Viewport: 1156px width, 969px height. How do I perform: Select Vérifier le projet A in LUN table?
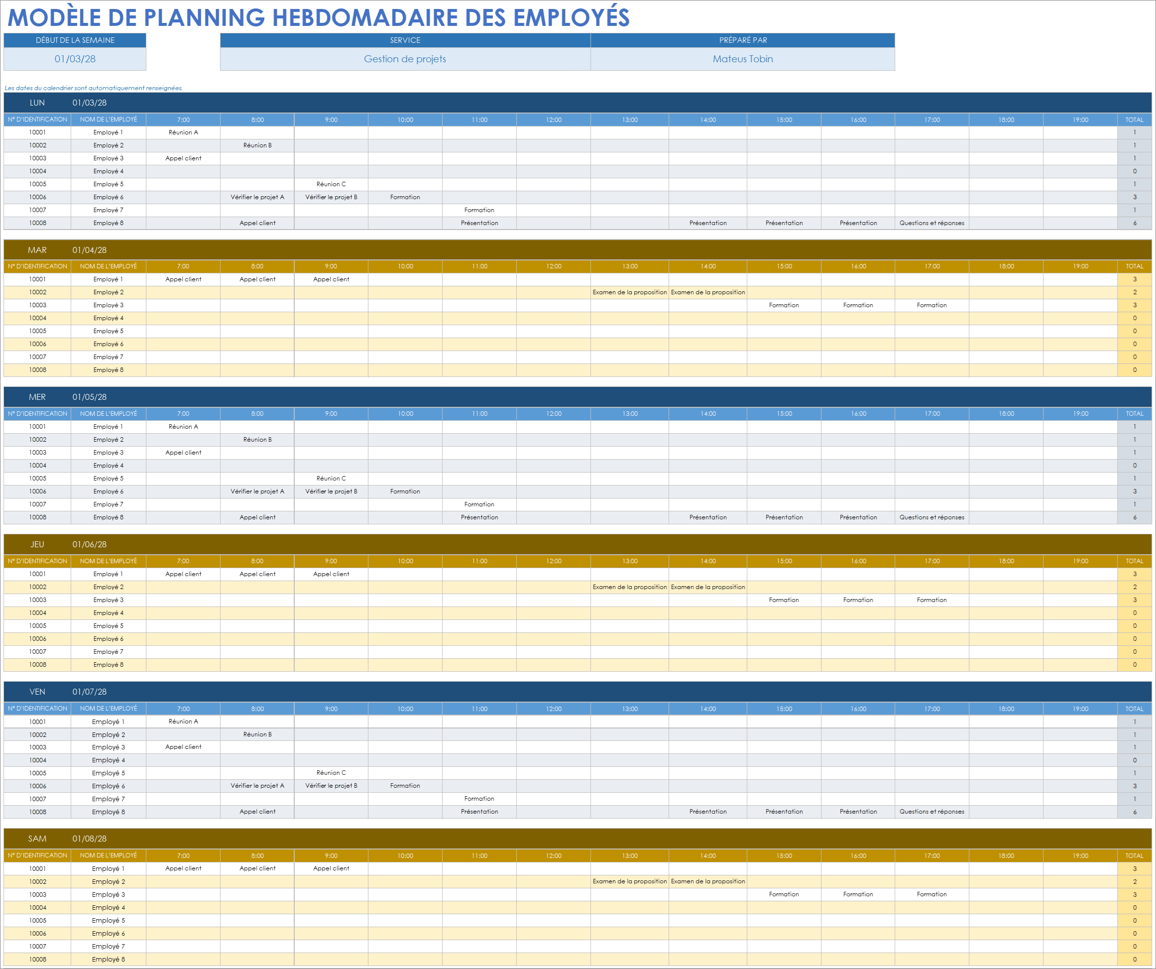coord(257,197)
